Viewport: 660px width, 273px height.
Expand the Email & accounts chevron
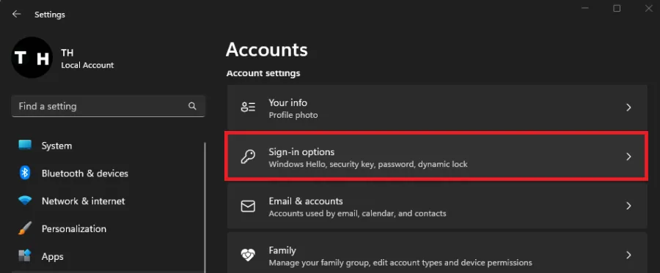(628, 206)
